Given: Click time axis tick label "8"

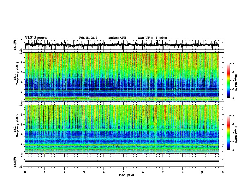Looking at the screenshot, I should pyautogui.click(x=182, y=172).
